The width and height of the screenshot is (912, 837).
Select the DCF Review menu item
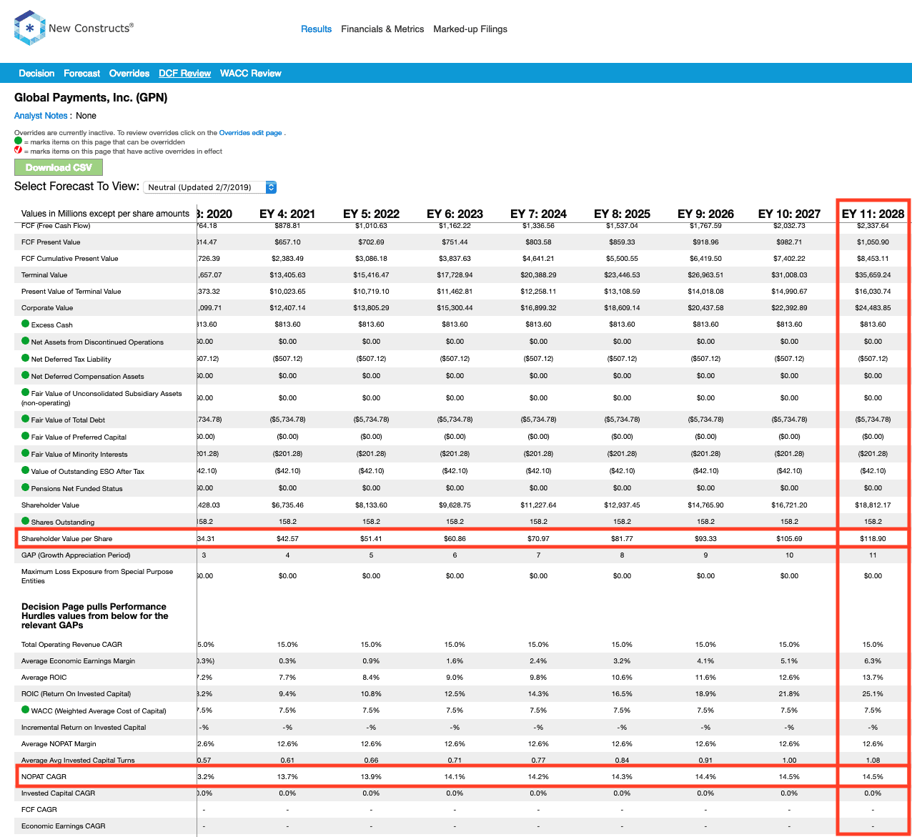pos(184,74)
